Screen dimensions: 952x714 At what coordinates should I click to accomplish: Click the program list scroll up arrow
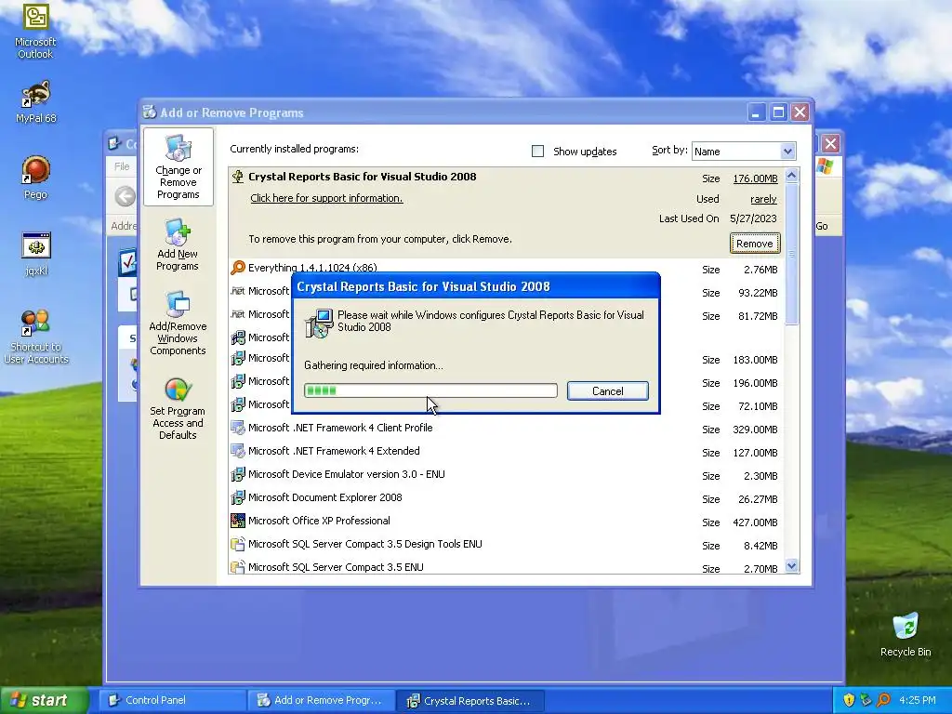[x=791, y=176]
